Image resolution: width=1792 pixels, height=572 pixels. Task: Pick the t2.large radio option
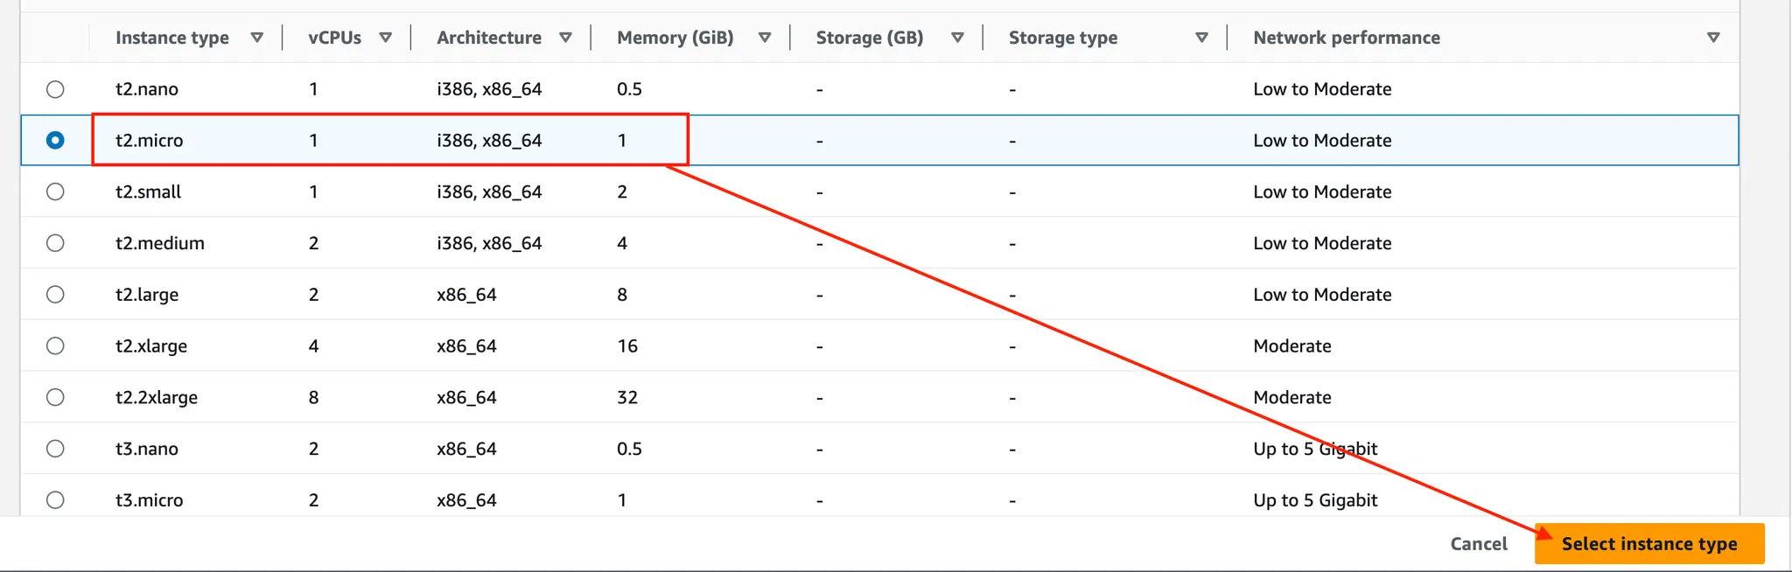55,295
